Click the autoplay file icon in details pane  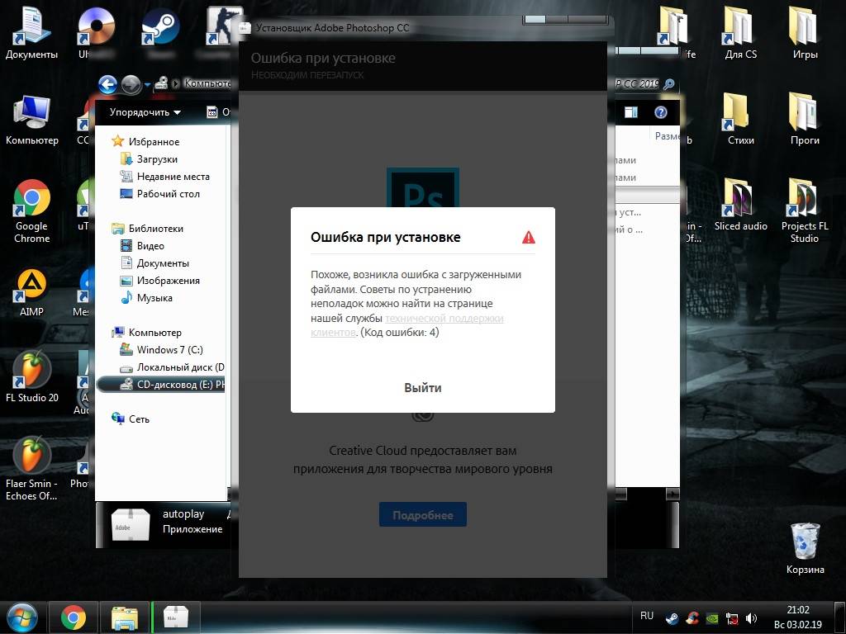(x=131, y=524)
